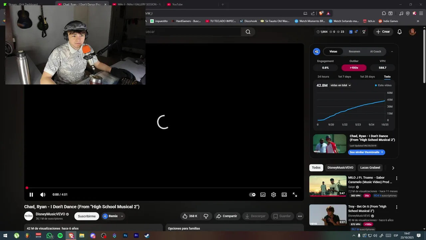This screenshot has width=426, height=240.
Task: Switch to theater mode in the player
Action: (284, 195)
